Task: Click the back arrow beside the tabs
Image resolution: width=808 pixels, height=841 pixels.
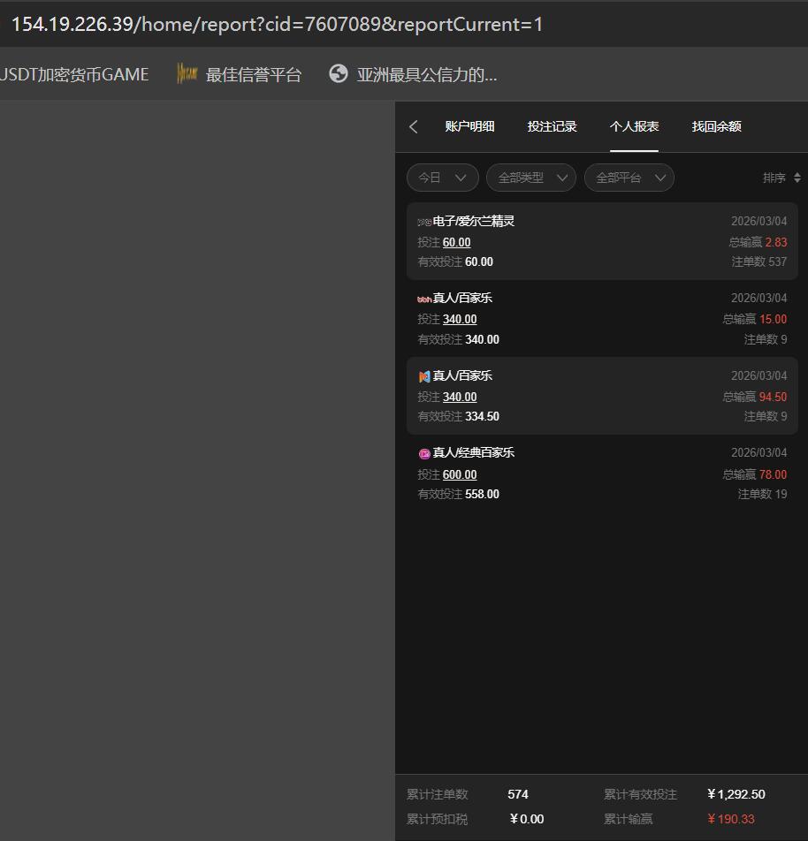Action: click(412, 126)
